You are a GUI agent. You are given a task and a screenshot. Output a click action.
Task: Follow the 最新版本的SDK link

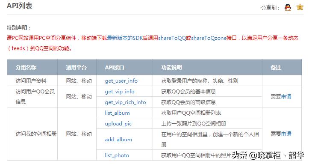click(125, 38)
